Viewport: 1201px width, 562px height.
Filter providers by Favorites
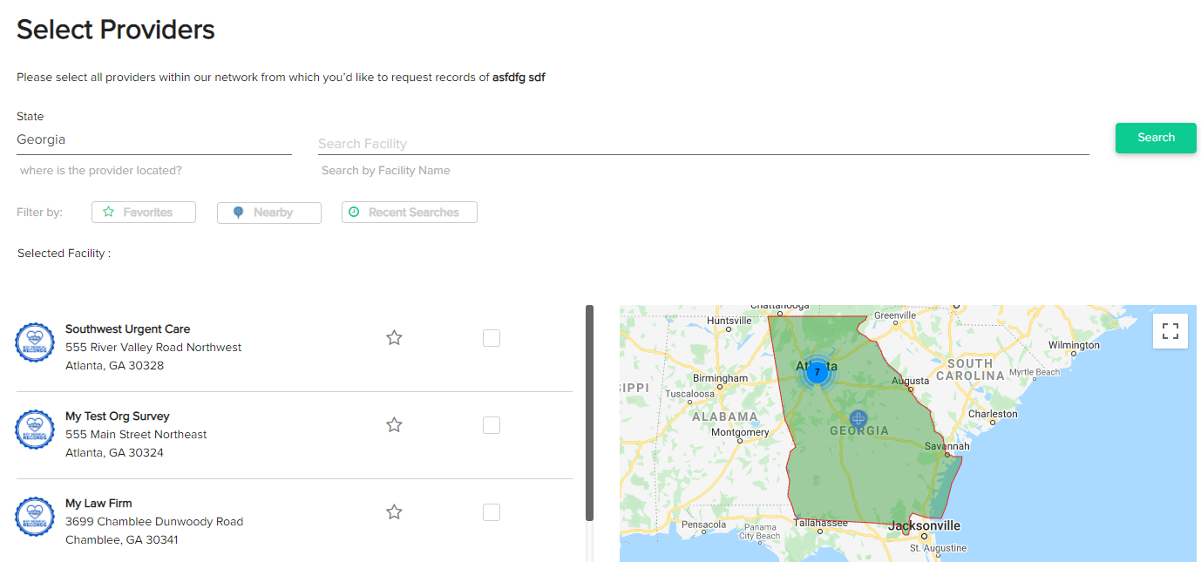143,212
